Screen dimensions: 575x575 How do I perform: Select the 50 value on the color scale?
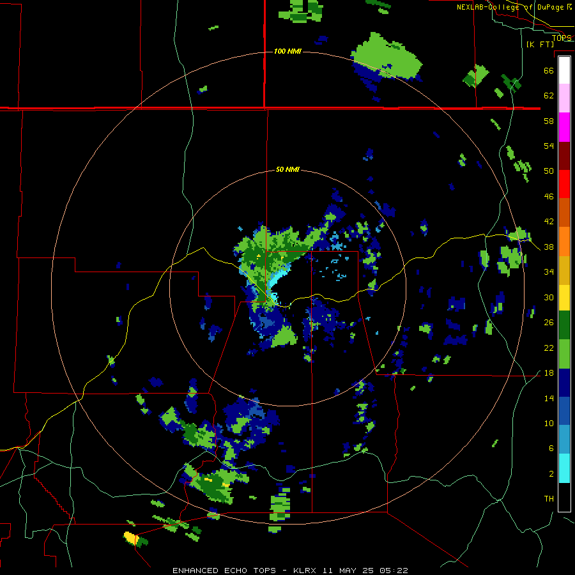549,171
